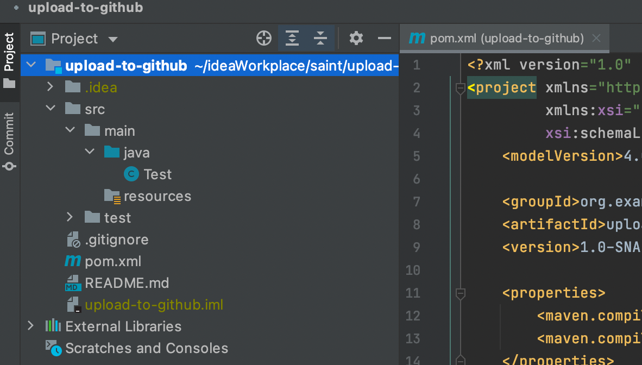Screen dimensions: 642x365
Task: Click line number 6 in the gutter
Action: pyautogui.click(x=417, y=179)
